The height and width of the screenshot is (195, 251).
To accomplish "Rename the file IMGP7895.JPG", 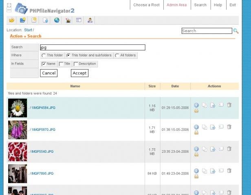I will pyautogui.click(x=221, y=170).
